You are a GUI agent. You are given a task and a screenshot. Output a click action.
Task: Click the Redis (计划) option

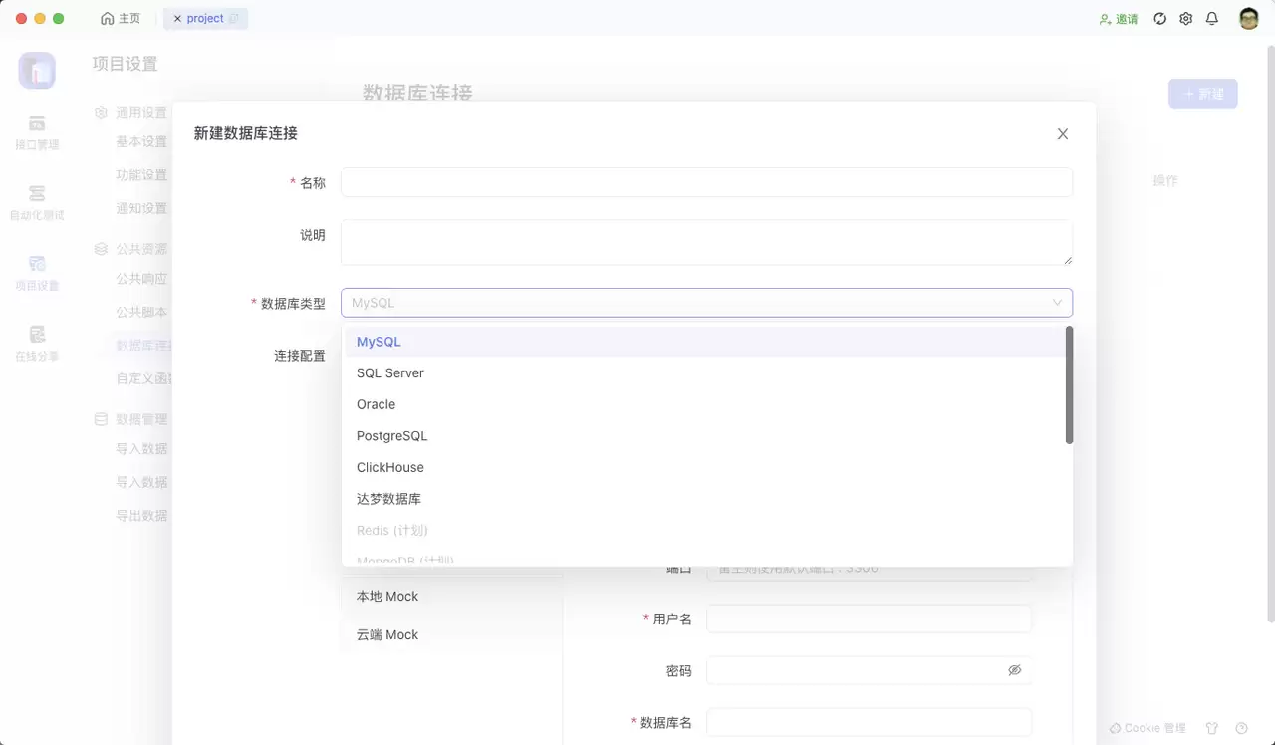tap(705, 530)
